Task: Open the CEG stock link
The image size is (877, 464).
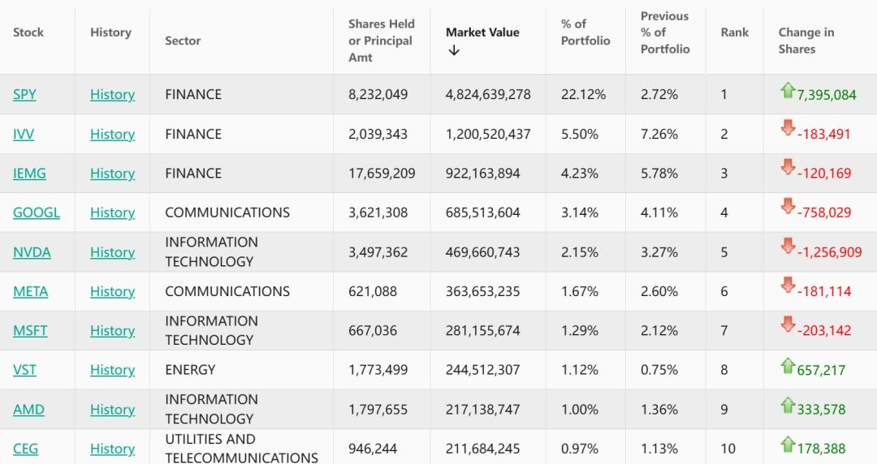Action: click(25, 449)
